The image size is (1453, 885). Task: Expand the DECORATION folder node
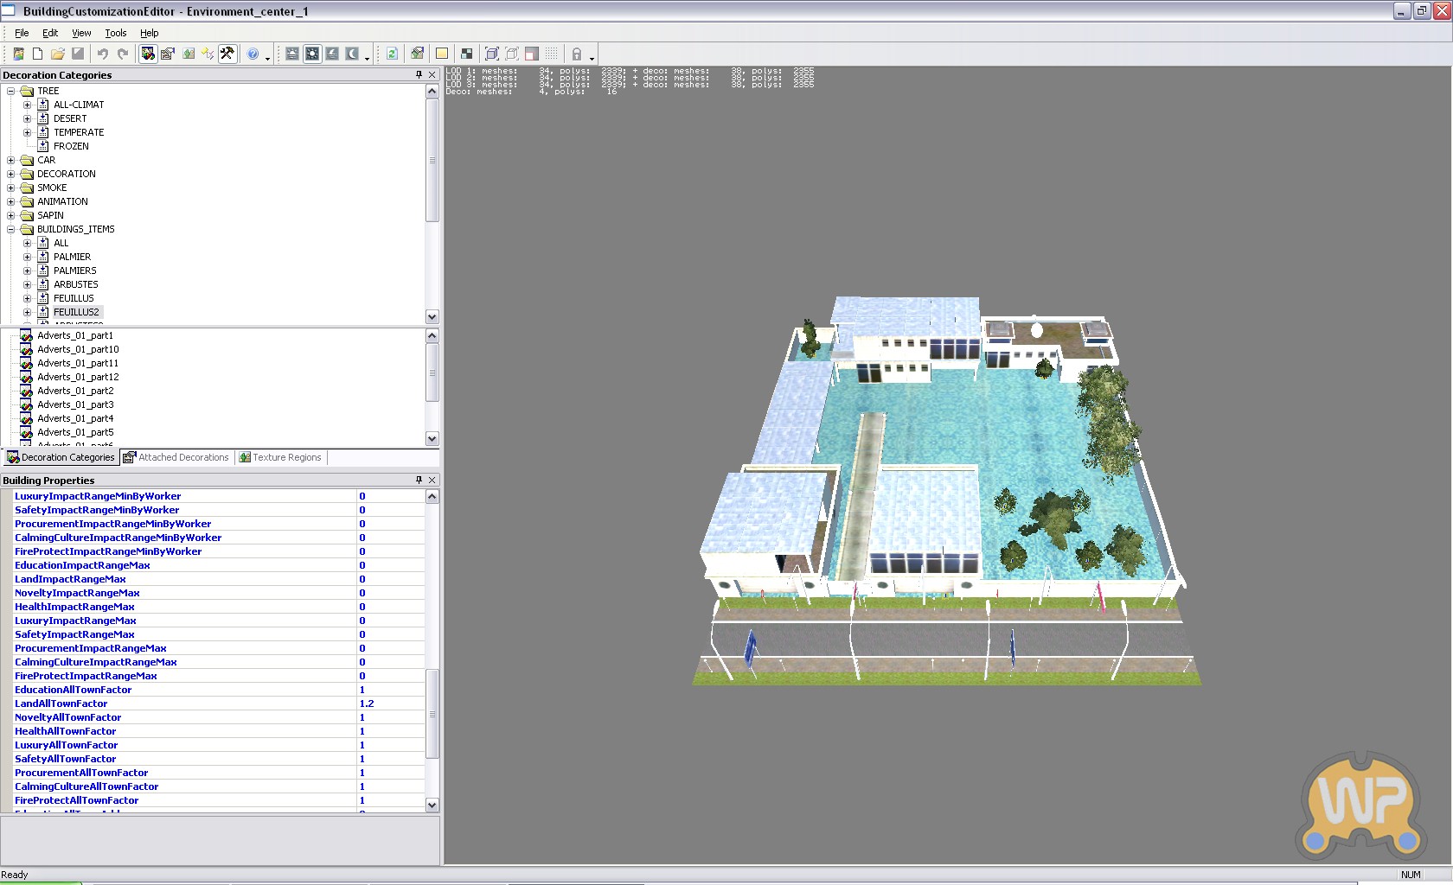[x=11, y=174]
